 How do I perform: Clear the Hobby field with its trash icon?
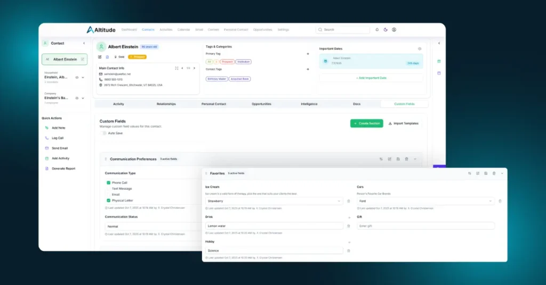click(349, 250)
